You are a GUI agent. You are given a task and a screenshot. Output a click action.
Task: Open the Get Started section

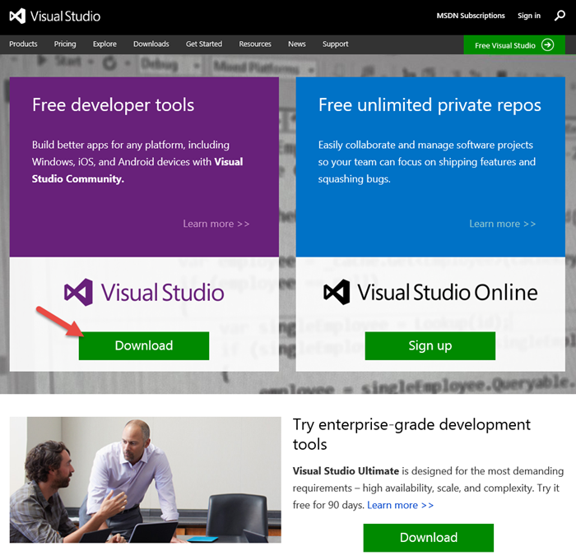tap(203, 44)
